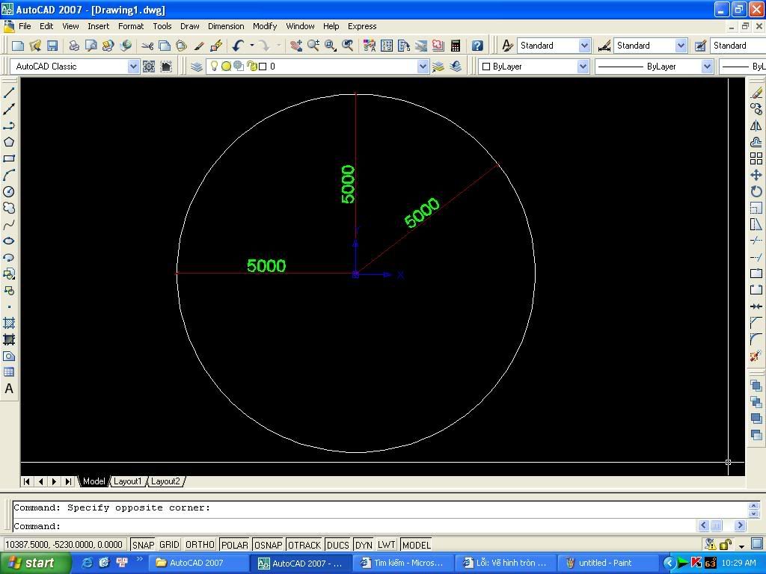The height and width of the screenshot is (574, 766).
Task: Switch to the Layout2 tab
Action: coord(165,481)
